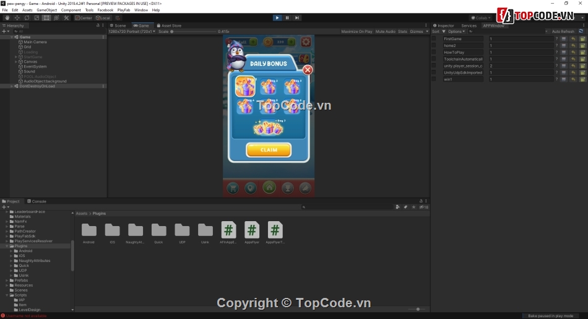
Task: Click the trophy icon in game
Action: coord(288,188)
